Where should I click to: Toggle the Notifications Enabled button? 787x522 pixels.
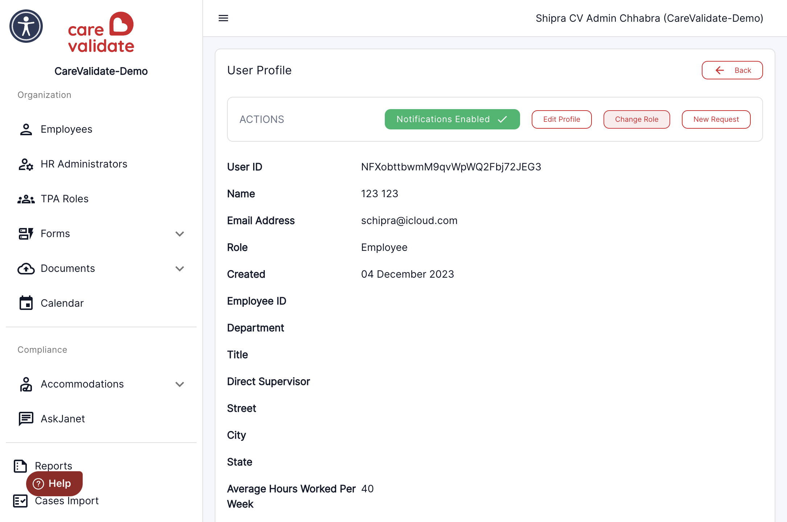452,119
